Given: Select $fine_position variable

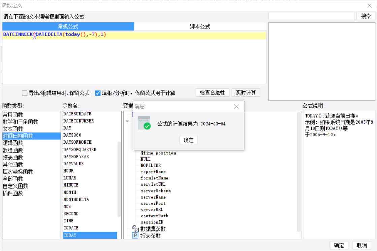Looking at the screenshot, I should (158, 153).
